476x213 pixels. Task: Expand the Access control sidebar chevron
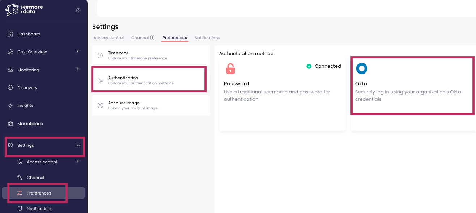78,162
